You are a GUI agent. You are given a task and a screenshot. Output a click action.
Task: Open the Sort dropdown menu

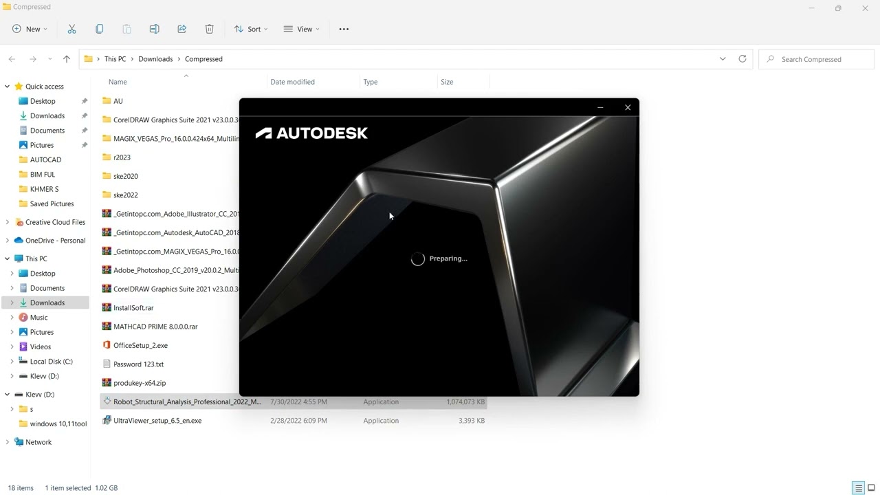point(251,29)
